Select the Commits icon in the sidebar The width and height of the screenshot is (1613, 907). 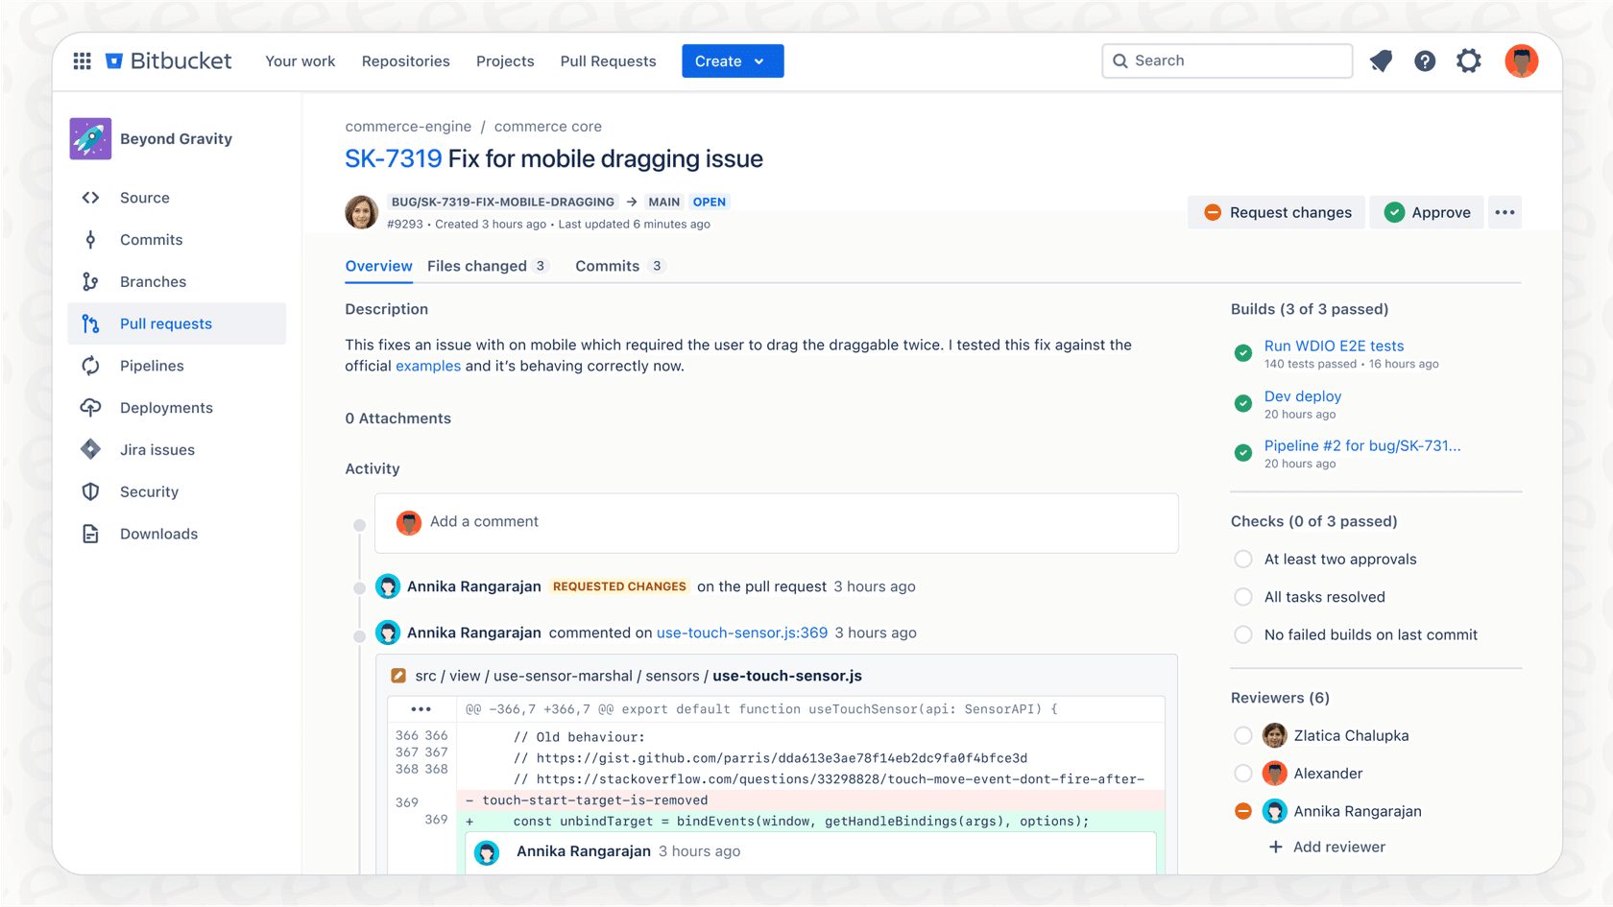click(90, 239)
